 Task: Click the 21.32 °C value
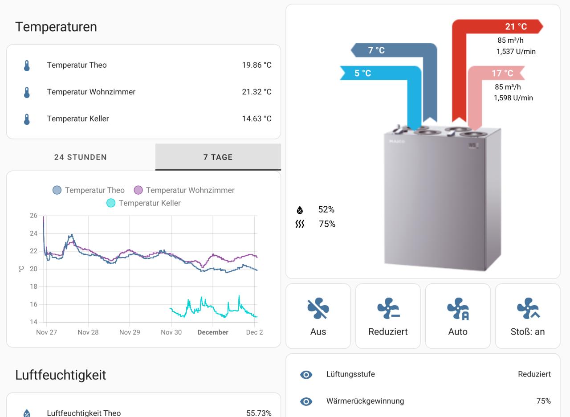tap(256, 92)
